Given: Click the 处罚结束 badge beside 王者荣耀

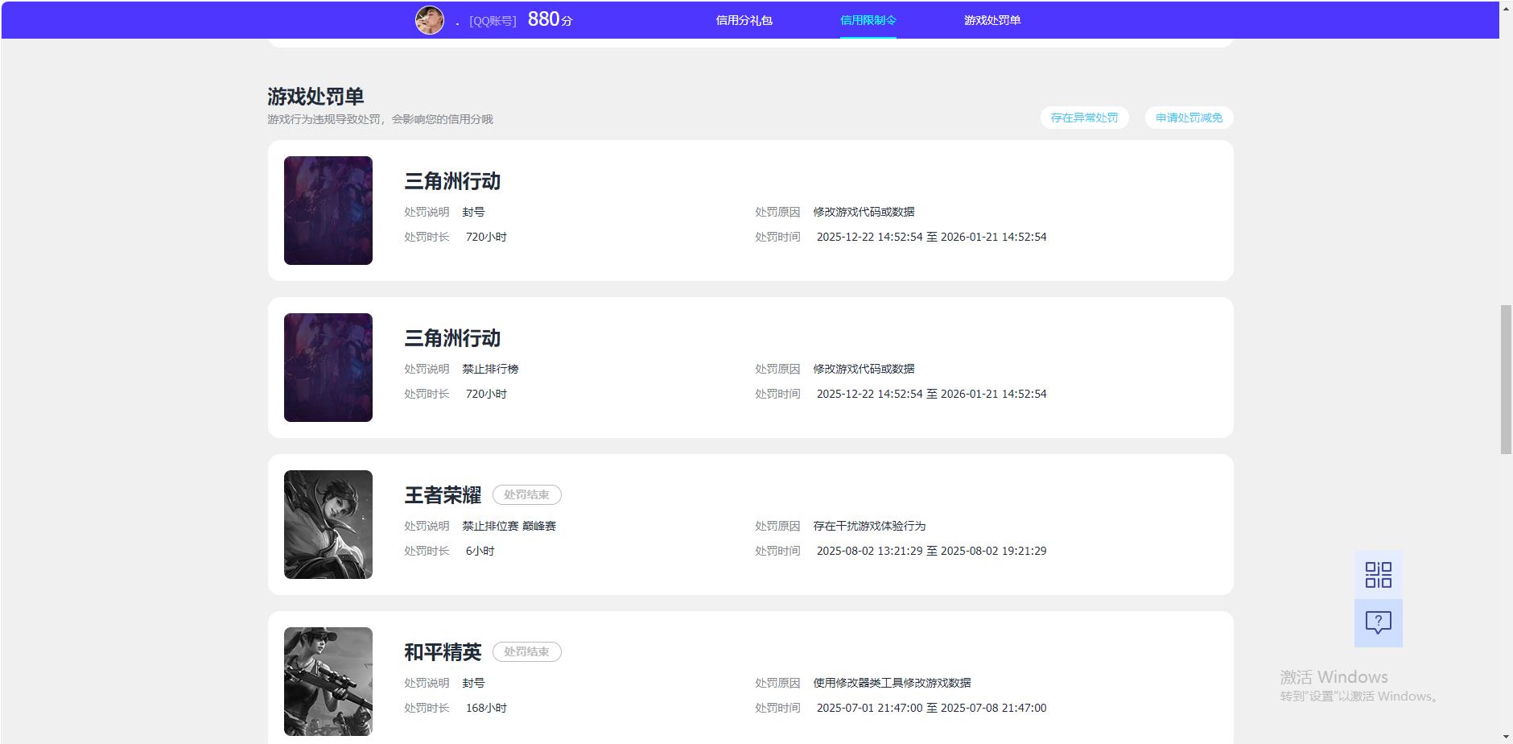Looking at the screenshot, I should tap(526, 494).
